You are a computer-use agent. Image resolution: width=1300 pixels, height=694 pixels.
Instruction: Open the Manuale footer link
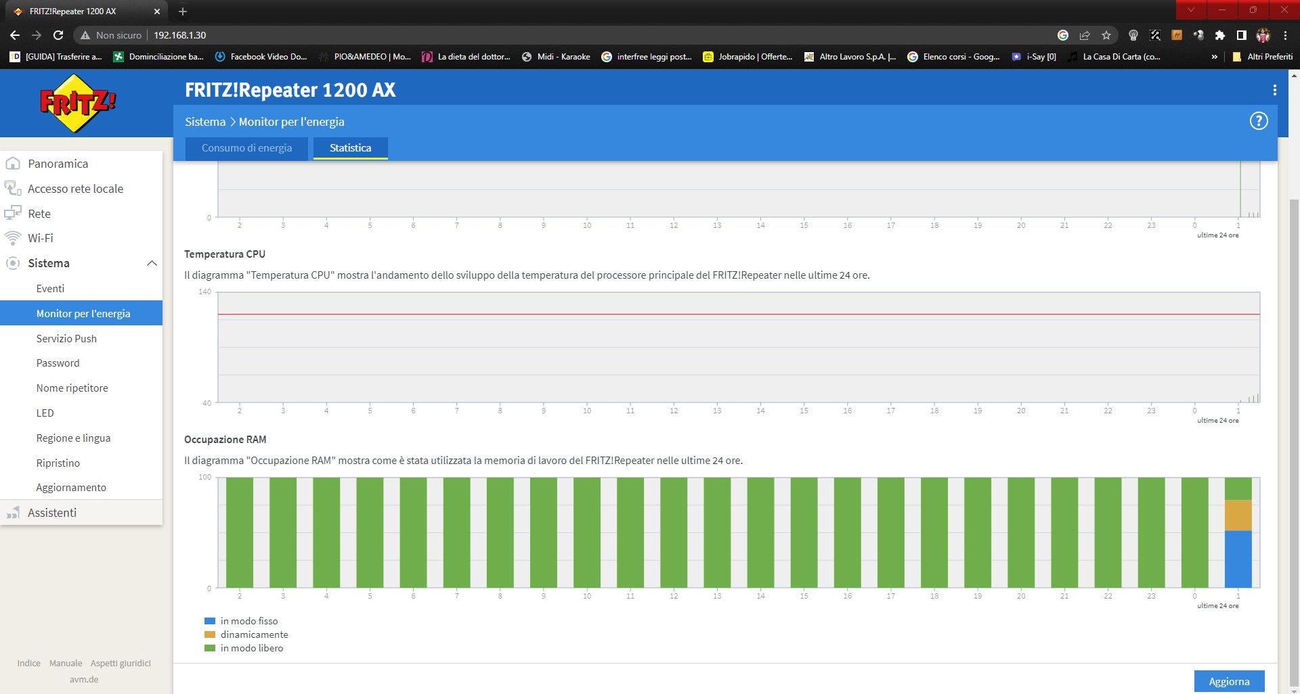pos(66,664)
